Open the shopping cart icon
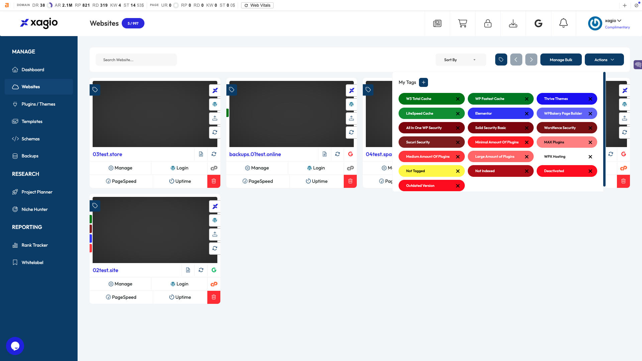The image size is (642, 361). pos(462,23)
